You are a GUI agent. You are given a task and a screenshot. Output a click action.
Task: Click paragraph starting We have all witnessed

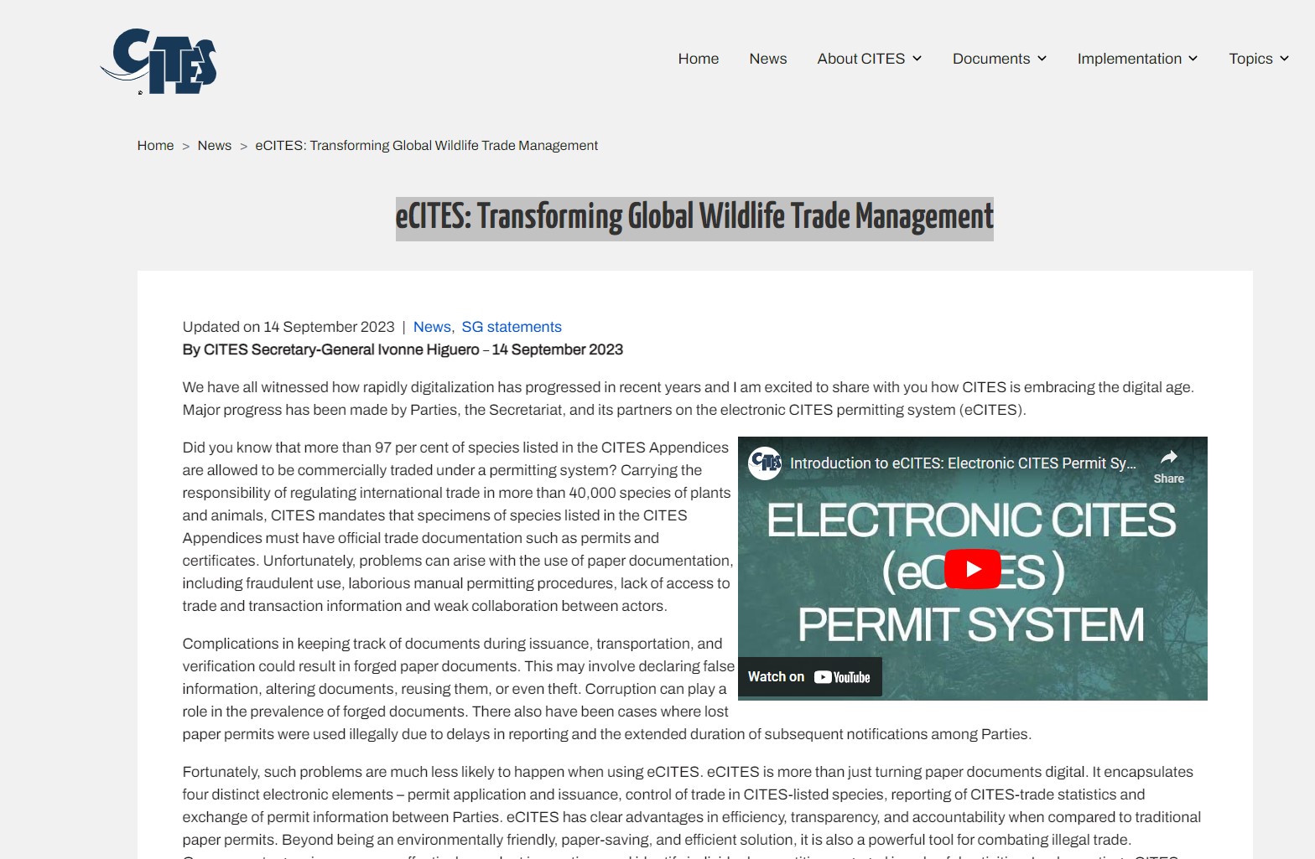[x=689, y=399]
